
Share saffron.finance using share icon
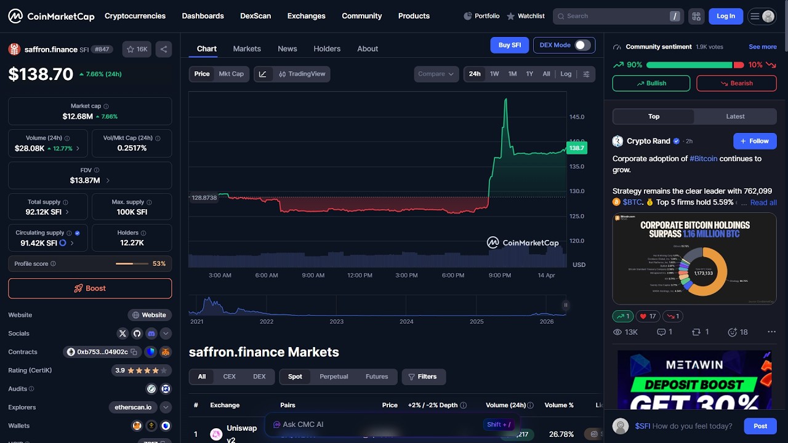[x=164, y=49]
